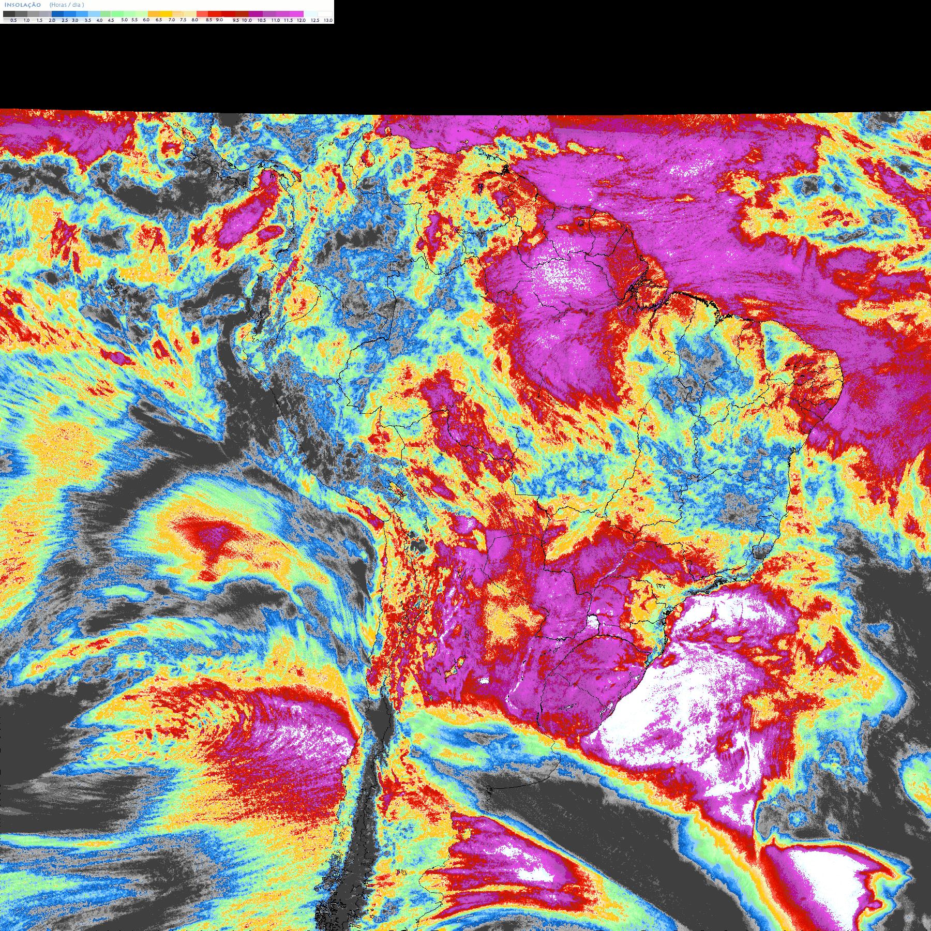Screen dimensions: 931x931
Task: Pick the light blue swatch ending at 4.0
Action: (94, 14)
